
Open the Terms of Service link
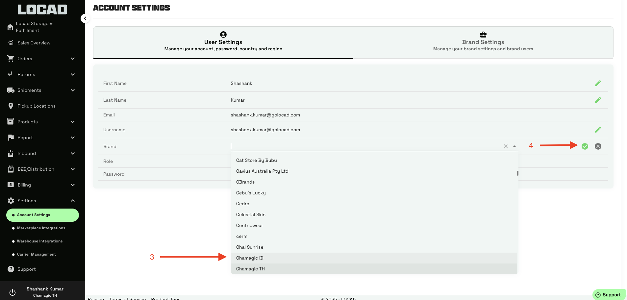(128, 298)
